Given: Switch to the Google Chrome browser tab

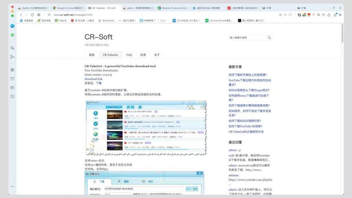Looking at the screenshot, I should [68, 8].
